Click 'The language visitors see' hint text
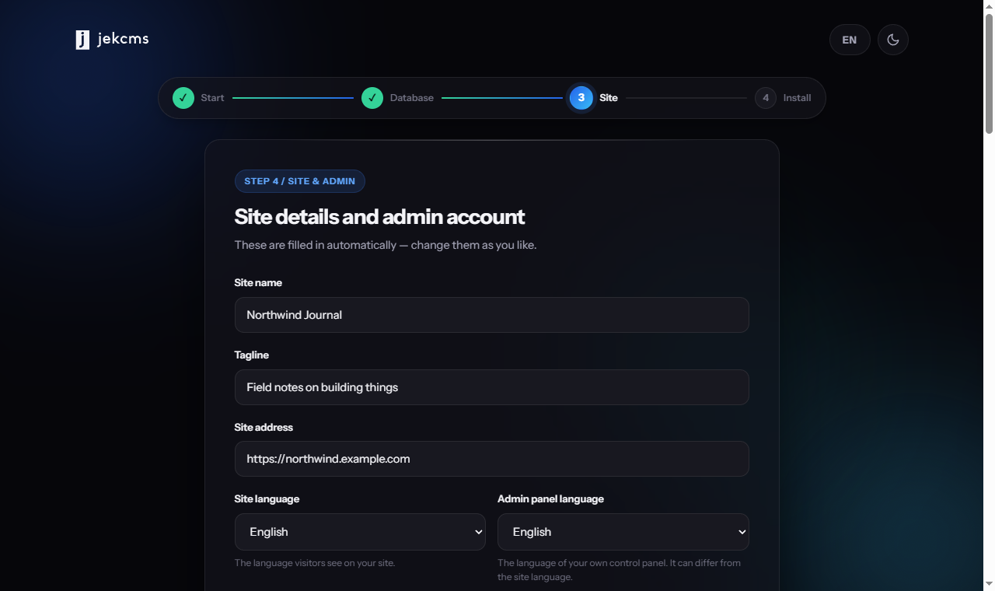Screen dimensions: 995x591 (x=315, y=563)
